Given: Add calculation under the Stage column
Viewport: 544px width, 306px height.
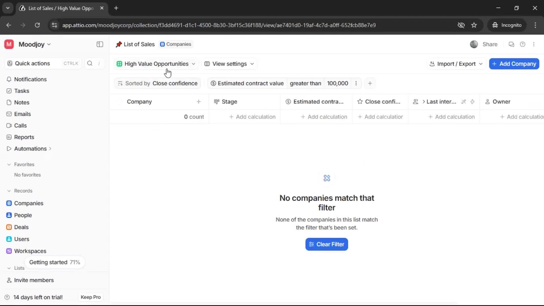Looking at the screenshot, I should pos(252,116).
